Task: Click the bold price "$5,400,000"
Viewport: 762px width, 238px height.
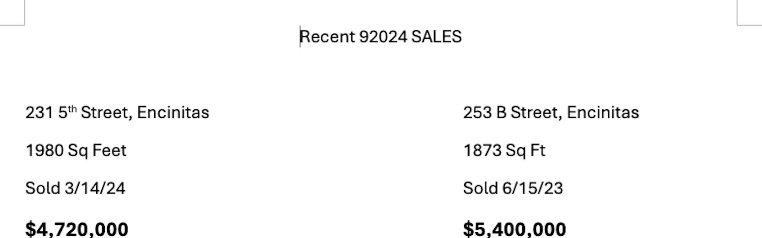Action: (515, 229)
